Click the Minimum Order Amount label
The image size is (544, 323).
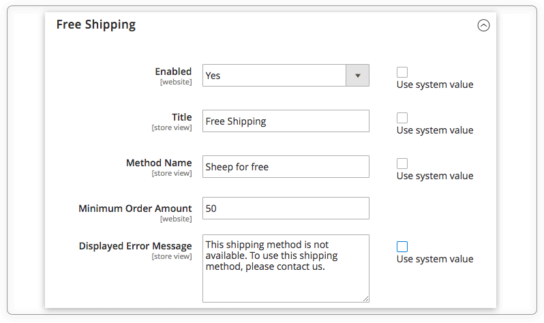click(135, 209)
